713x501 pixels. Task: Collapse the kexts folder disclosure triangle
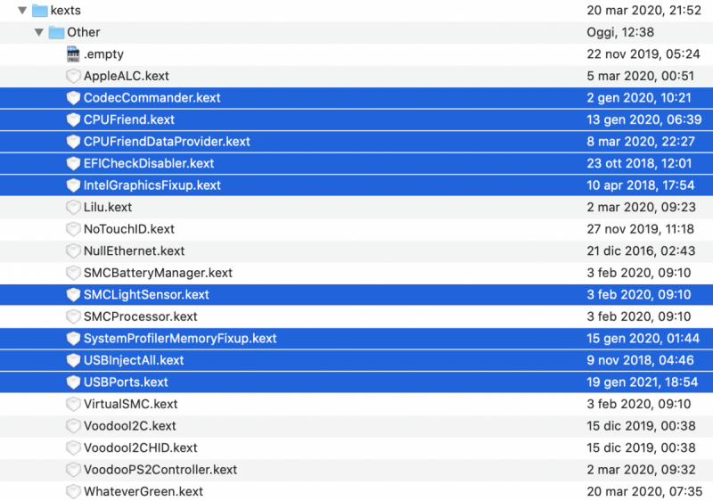(x=22, y=10)
